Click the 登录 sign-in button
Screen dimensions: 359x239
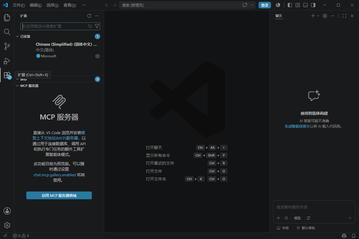click(265, 5)
